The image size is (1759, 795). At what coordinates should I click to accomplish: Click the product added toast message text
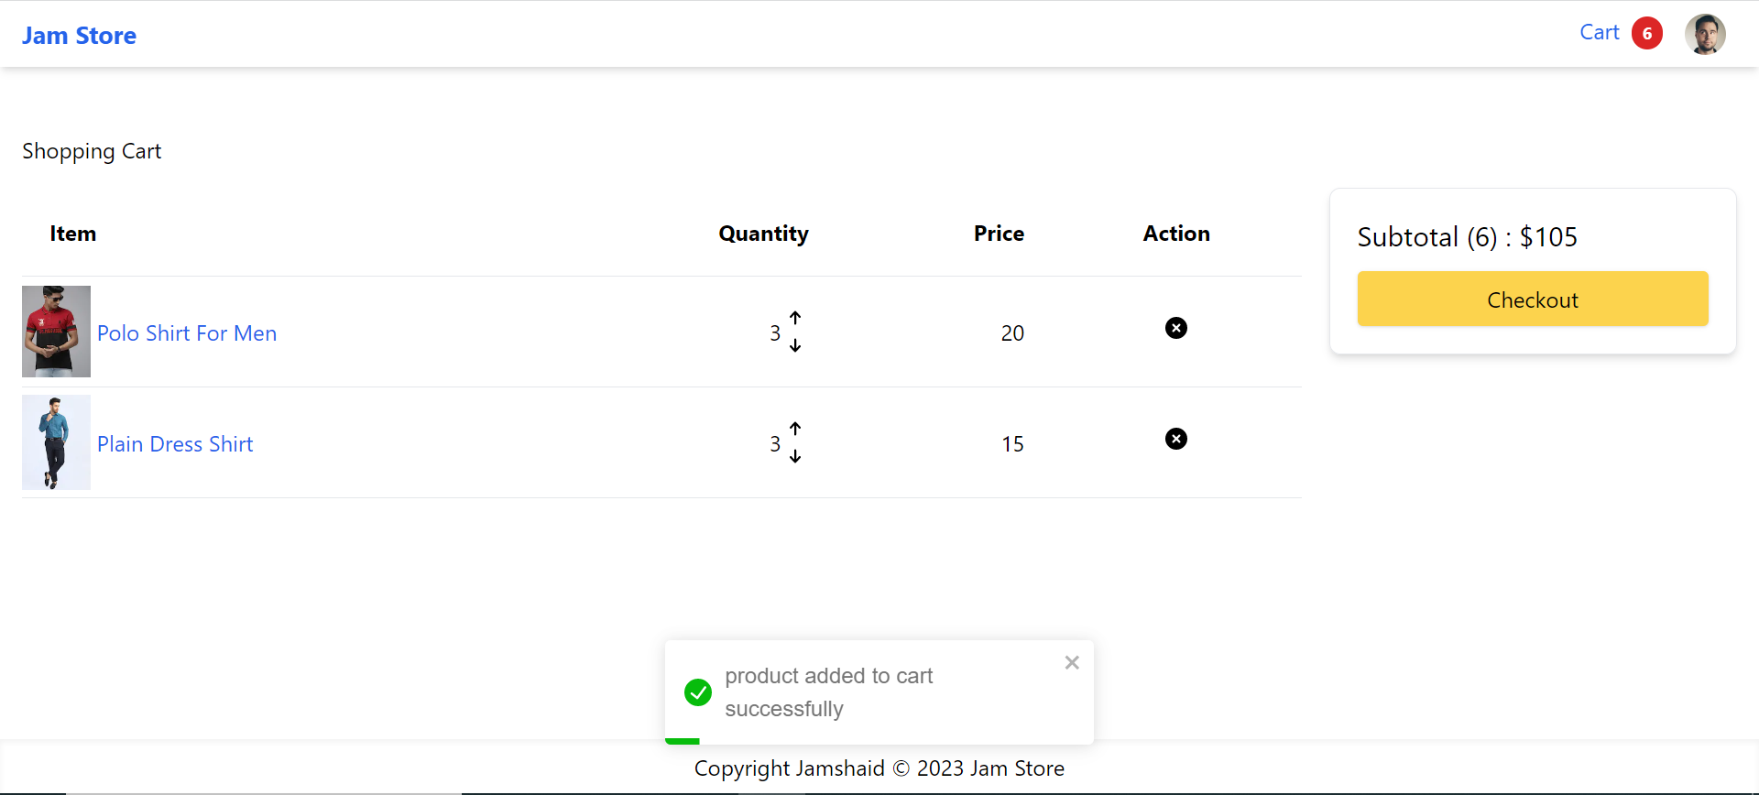[x=828, y=692]
